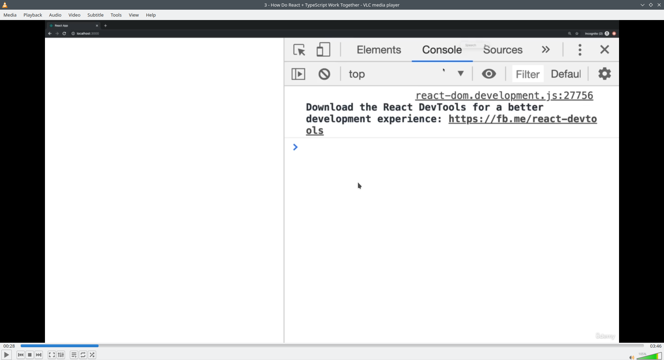This screenshot has height=360, width=664.
Task: Reload the localhost page
Action: tap(64, 34)
